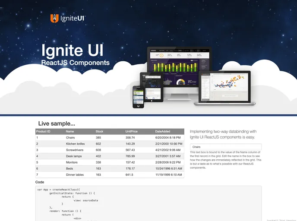Click unit price 358.74
Image resolution: width=297 pixels, height=221 pixels.
click(130, 138)
